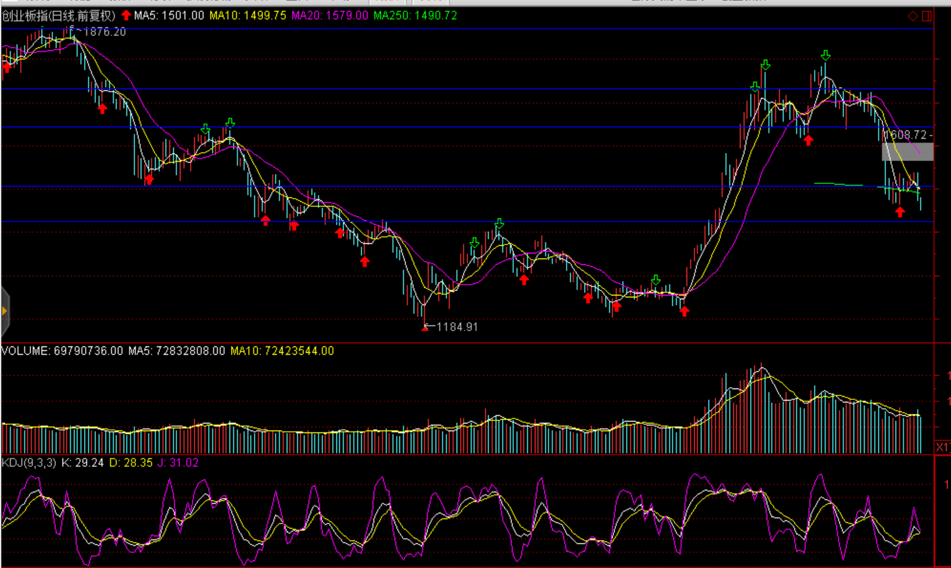Click the MA250 green average label

pos(415,15)
